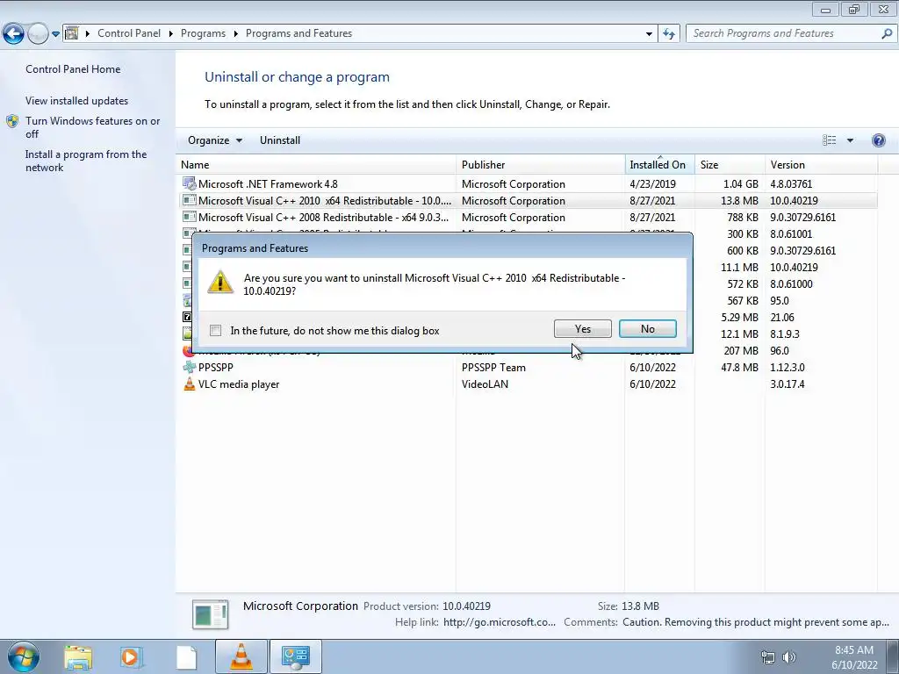899x674 pixels.
Task: Change the view with the views icon
Action: [x=829, y=140]
